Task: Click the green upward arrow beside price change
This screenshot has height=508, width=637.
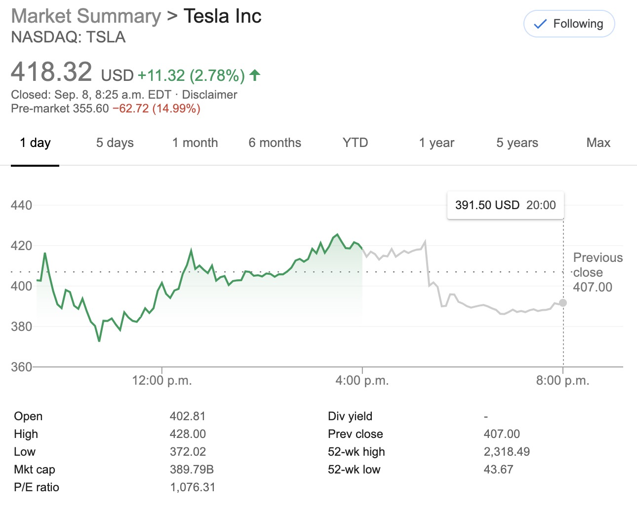Action: click(x=254, y=75)
